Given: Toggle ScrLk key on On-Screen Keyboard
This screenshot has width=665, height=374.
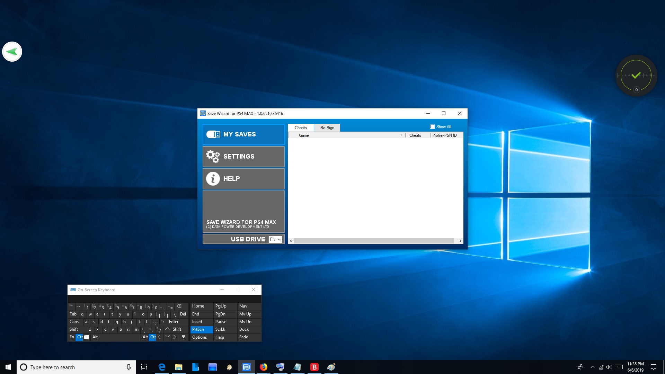Looking at the screenshot, I should (x=225, y=329).
